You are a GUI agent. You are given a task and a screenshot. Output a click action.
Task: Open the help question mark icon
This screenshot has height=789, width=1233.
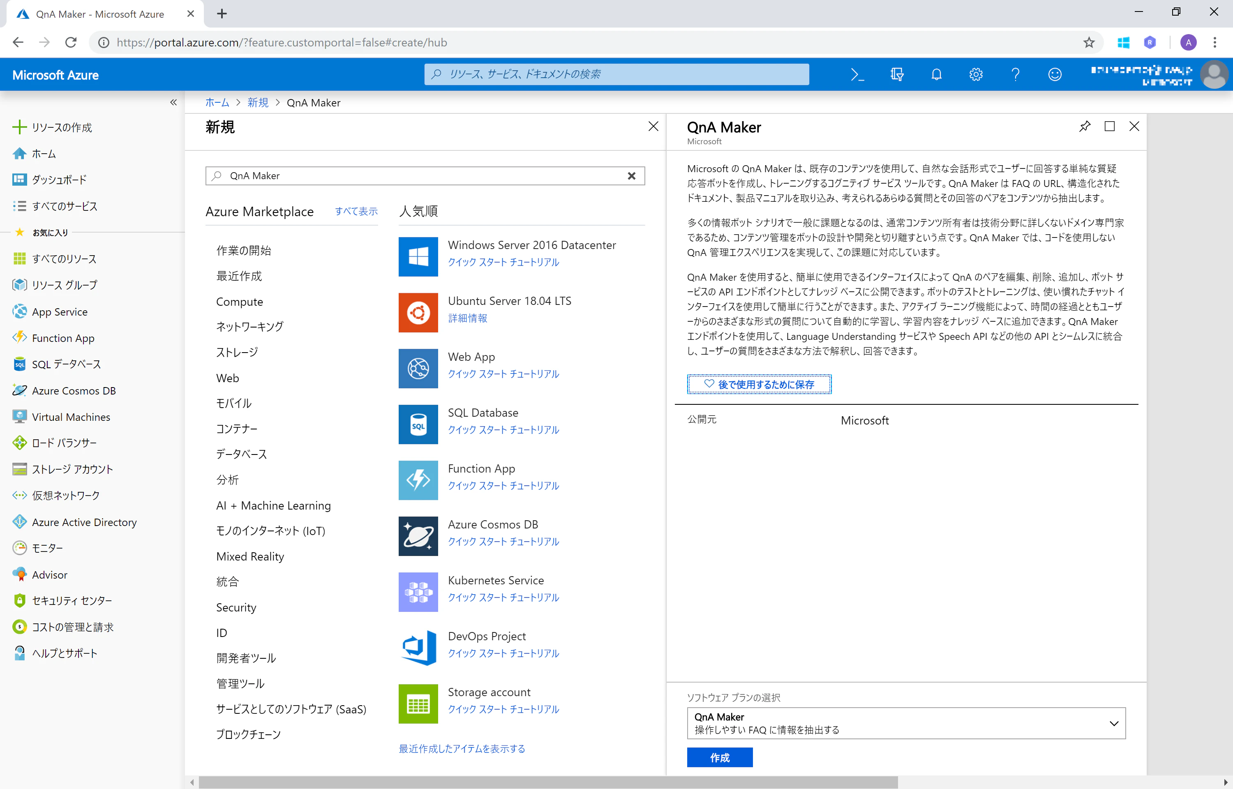click(1015, 74)
